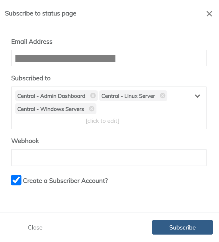Click the Create a Subscriber Account? label text
Image resolution: width=219 pixels, height=242 pixels.
click(65, 180)
